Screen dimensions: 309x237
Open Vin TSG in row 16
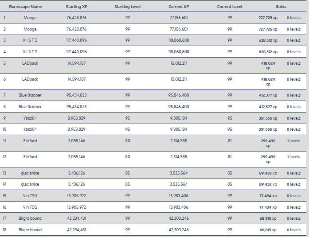pos(30,207)
